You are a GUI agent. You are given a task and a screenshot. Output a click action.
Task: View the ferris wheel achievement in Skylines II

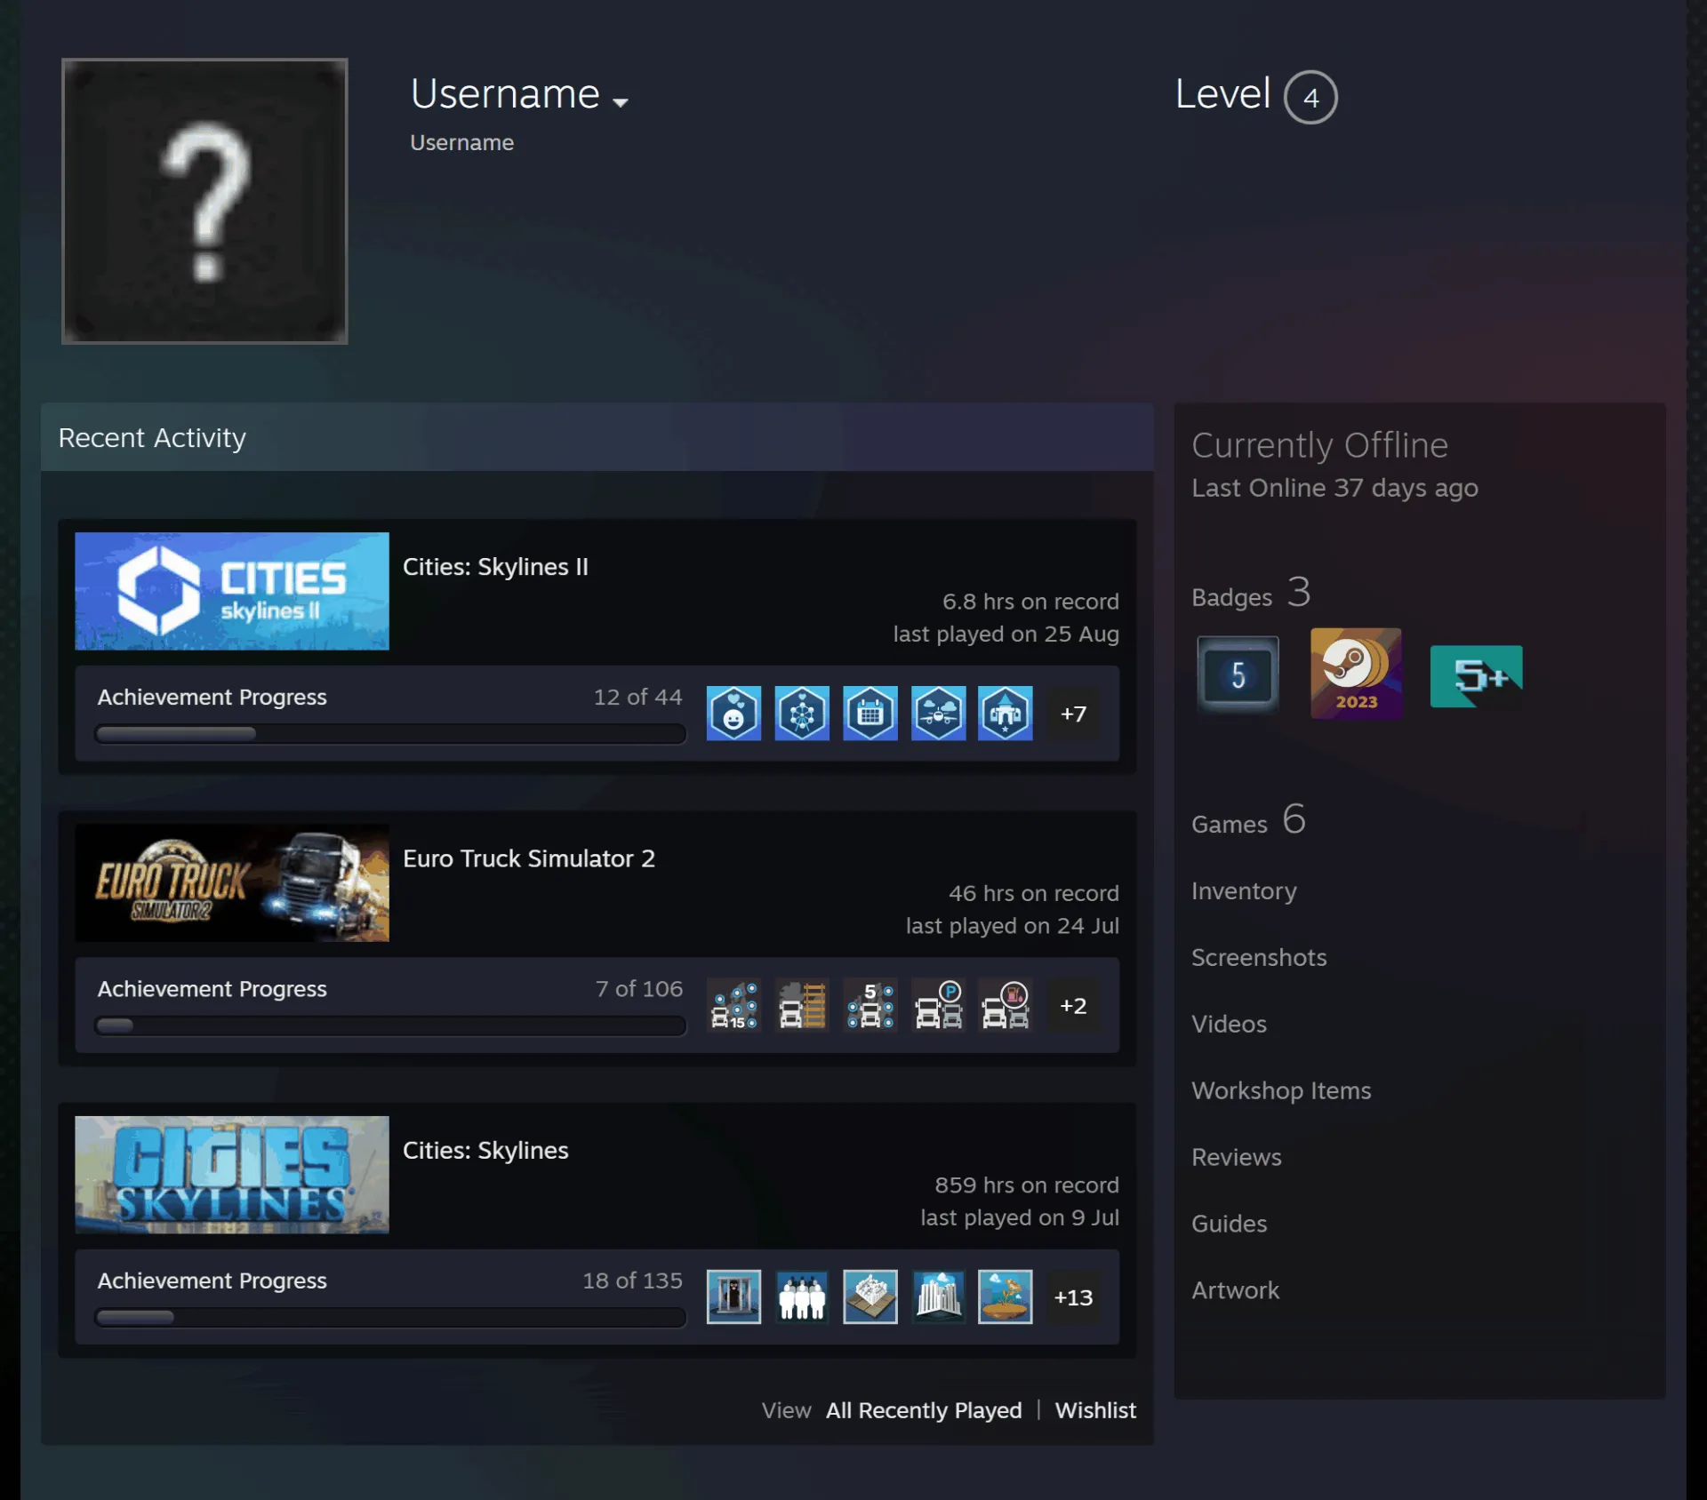[x=802, y=714]
